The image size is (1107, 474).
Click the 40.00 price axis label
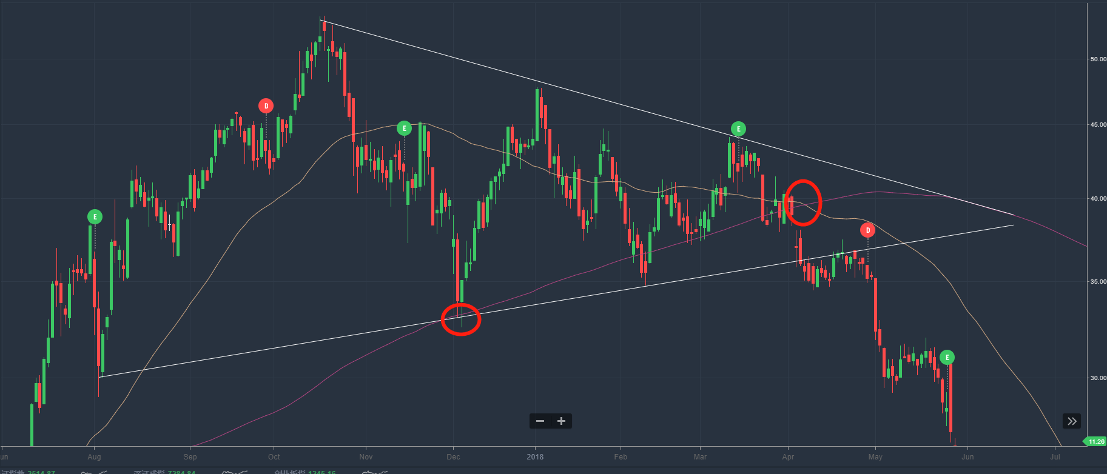(1098, 199)
